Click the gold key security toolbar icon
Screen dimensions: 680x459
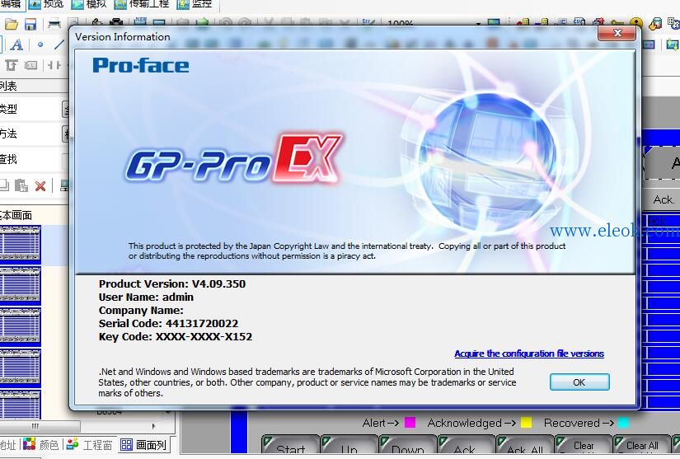point(617,22)
